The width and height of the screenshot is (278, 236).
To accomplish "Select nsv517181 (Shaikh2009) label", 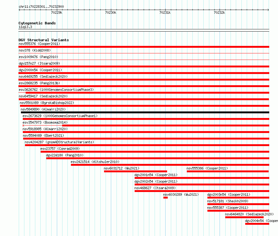I will (x=228, y=201).
